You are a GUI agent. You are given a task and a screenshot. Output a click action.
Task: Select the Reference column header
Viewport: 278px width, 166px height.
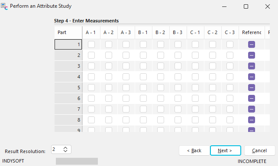(252, 32)
